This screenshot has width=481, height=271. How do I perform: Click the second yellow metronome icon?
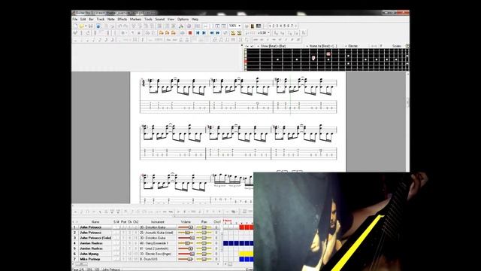point(239,33)
